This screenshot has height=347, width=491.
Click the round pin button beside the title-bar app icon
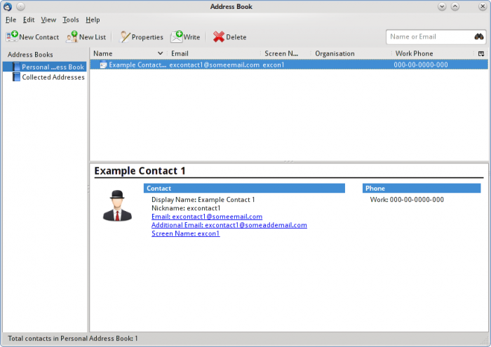[x=20, y=6]
